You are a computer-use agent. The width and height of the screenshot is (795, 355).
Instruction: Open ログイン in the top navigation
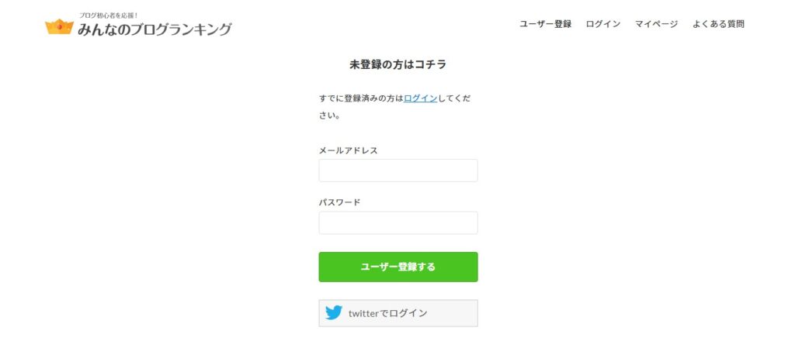[602, 24]
